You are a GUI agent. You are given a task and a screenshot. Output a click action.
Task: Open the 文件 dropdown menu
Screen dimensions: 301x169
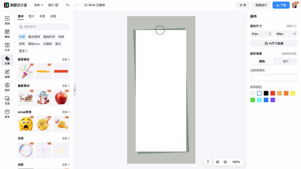pyautogui.click(x=38, y=5)
